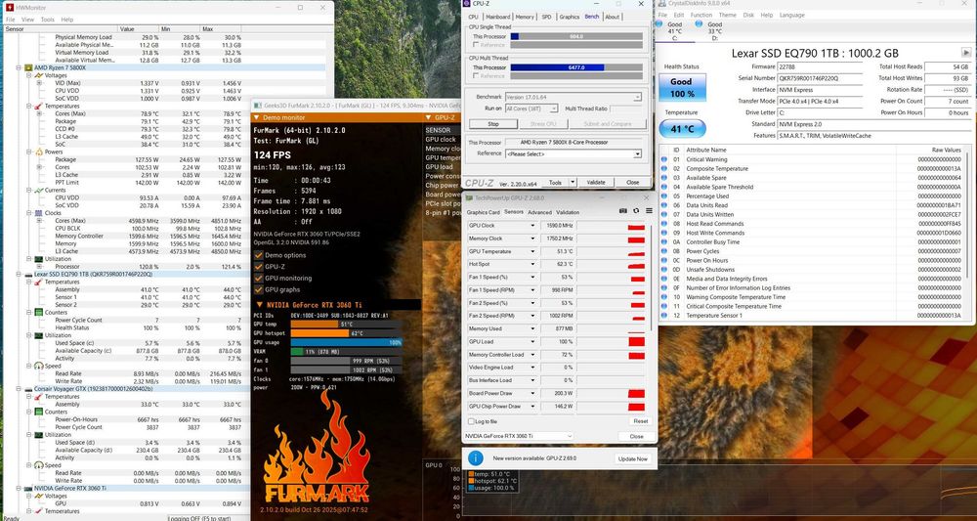Viewport: 977px width, 521px height.
Task: Click GPU-Z screenshot camera icon
Action: tap(623, 211)
